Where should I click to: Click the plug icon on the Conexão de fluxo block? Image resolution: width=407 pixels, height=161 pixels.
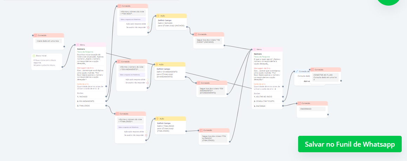[x=297, y=71]
